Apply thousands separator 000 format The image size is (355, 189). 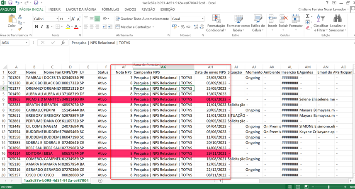pos(188,27)
